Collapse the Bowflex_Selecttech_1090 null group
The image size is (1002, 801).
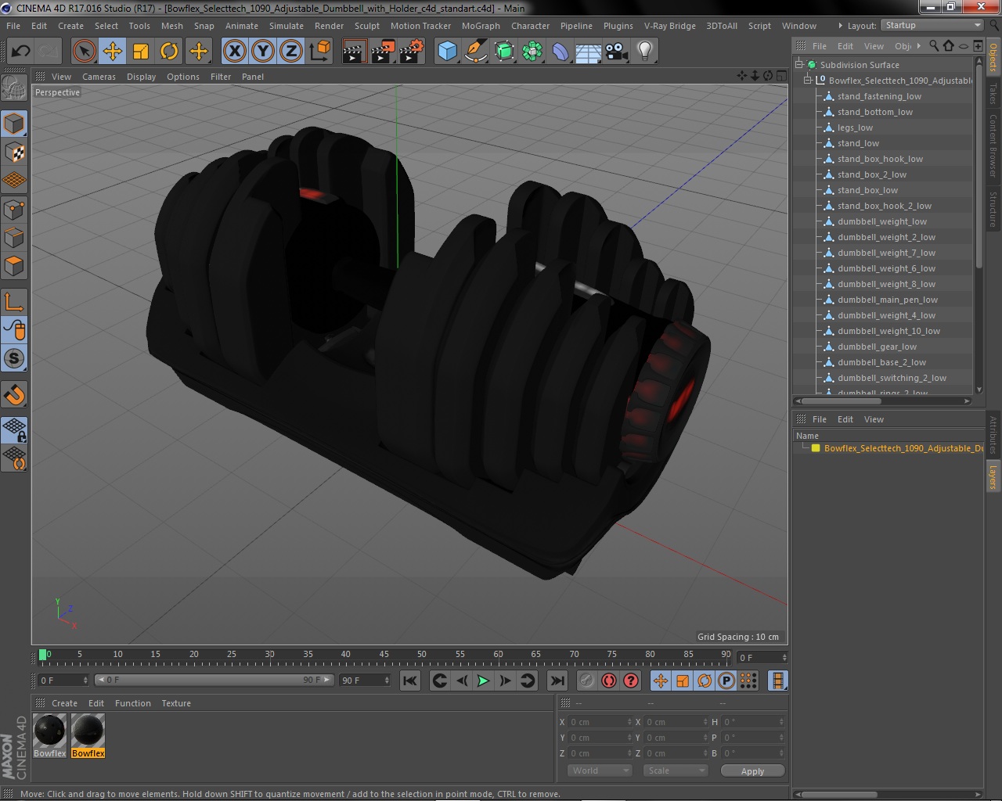808,81
